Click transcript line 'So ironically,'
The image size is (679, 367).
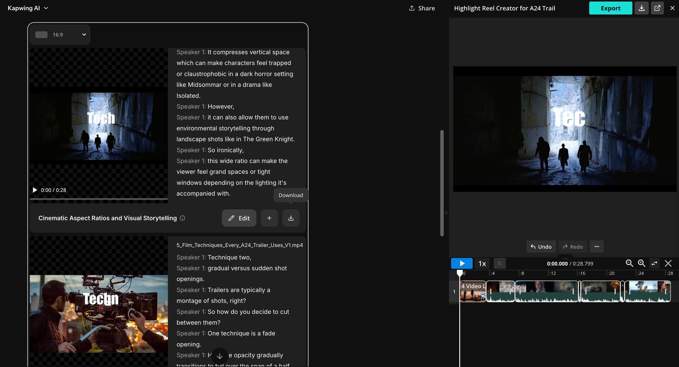(225, 150)
